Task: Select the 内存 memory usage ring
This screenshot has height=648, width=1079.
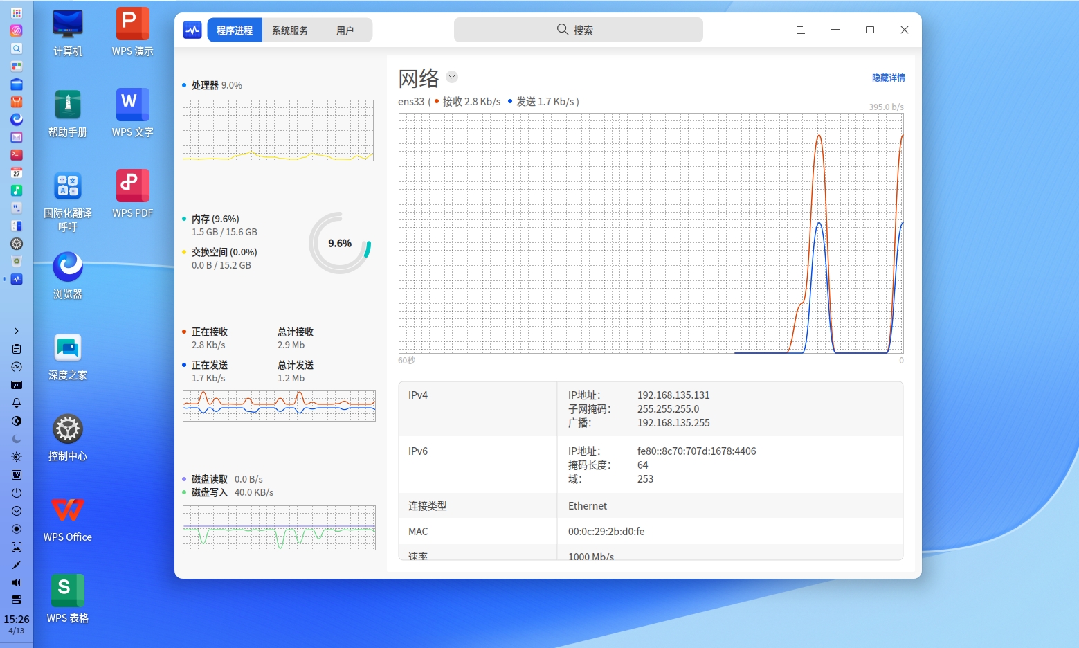Action: [340, 243]
